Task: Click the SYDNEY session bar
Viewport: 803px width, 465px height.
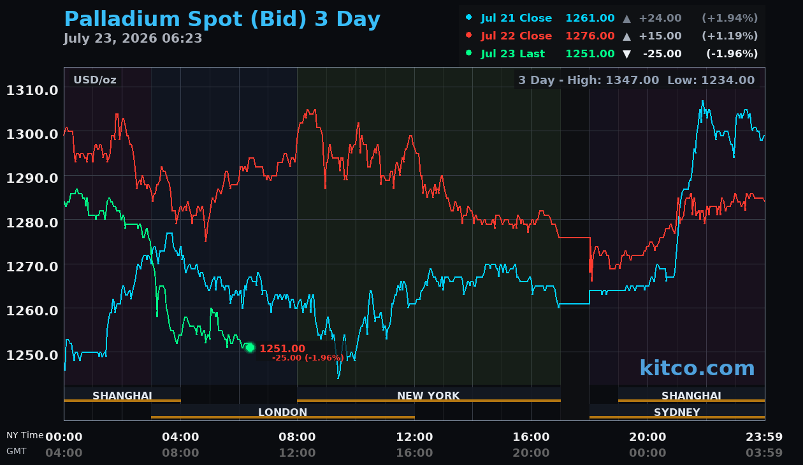Action: point(677,412)
